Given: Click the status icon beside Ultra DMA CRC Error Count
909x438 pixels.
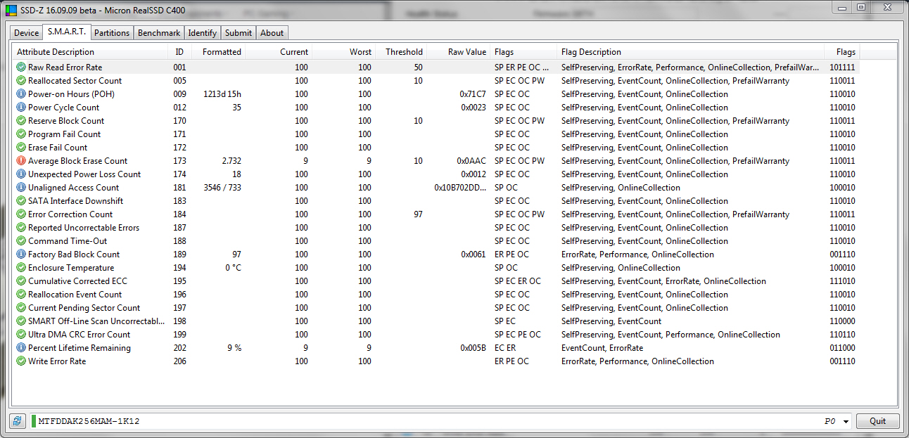Looking at the screenshot, I should tap(21, 335).
